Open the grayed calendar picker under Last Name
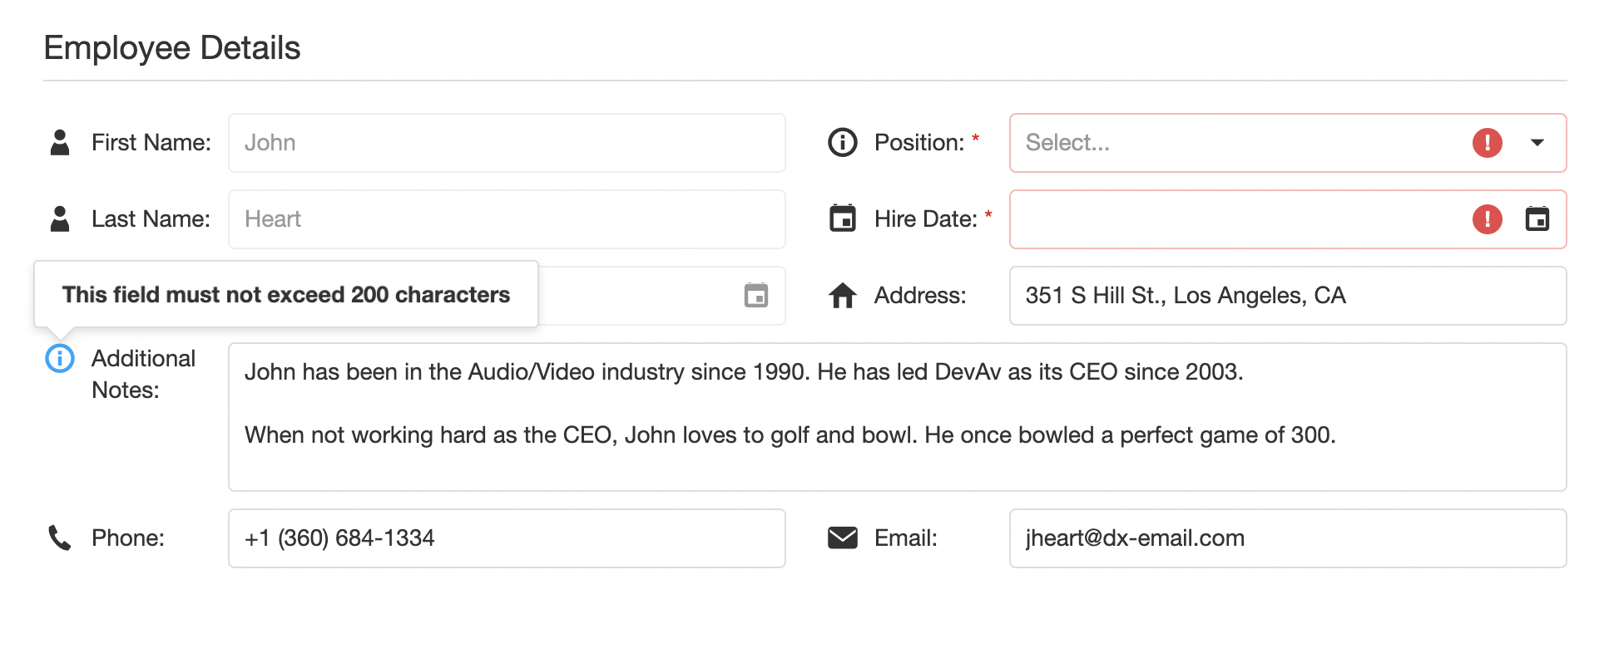1614x648 pixels. 755,296
